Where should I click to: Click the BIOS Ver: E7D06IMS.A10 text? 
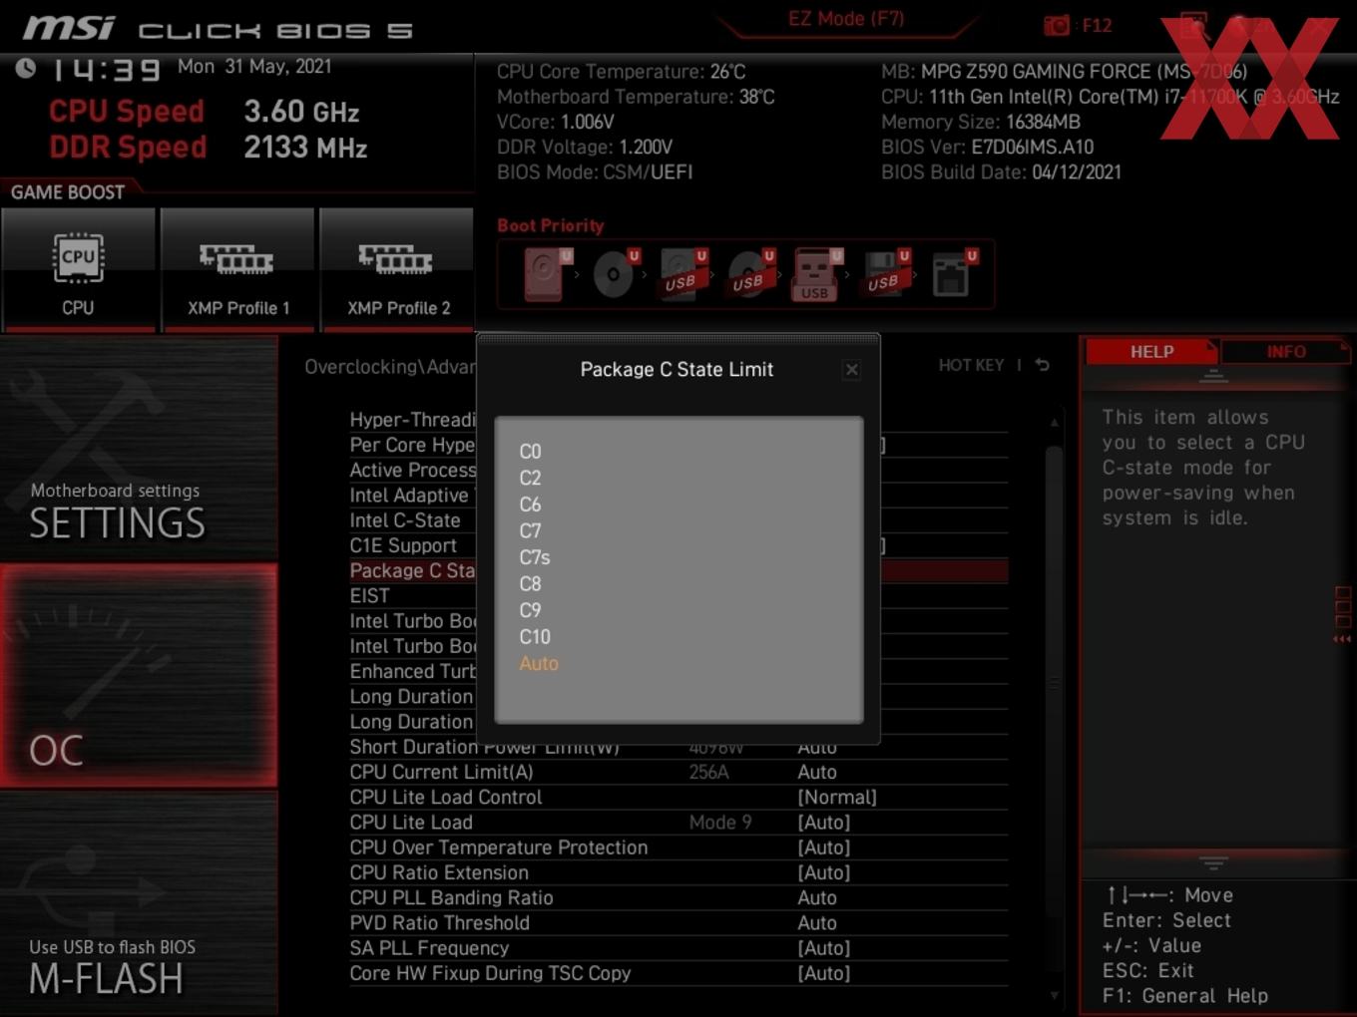pos(988,147)
